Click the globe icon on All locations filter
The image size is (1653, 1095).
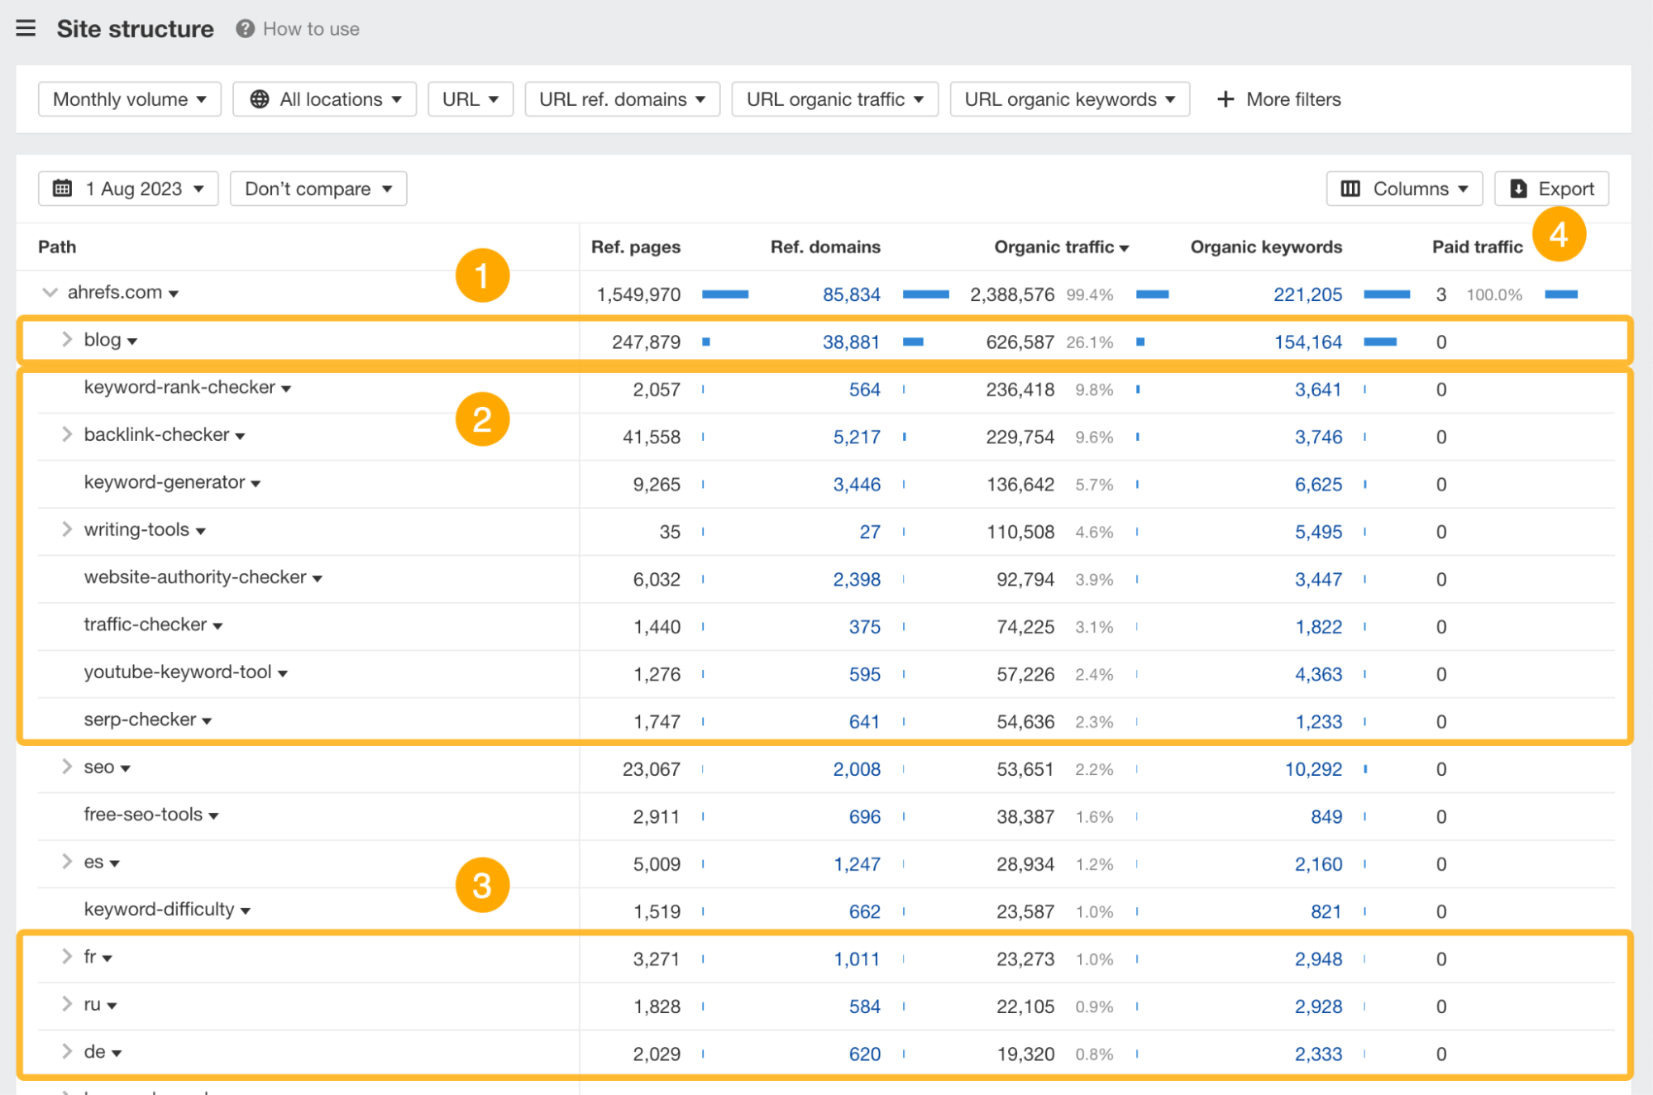259,98
